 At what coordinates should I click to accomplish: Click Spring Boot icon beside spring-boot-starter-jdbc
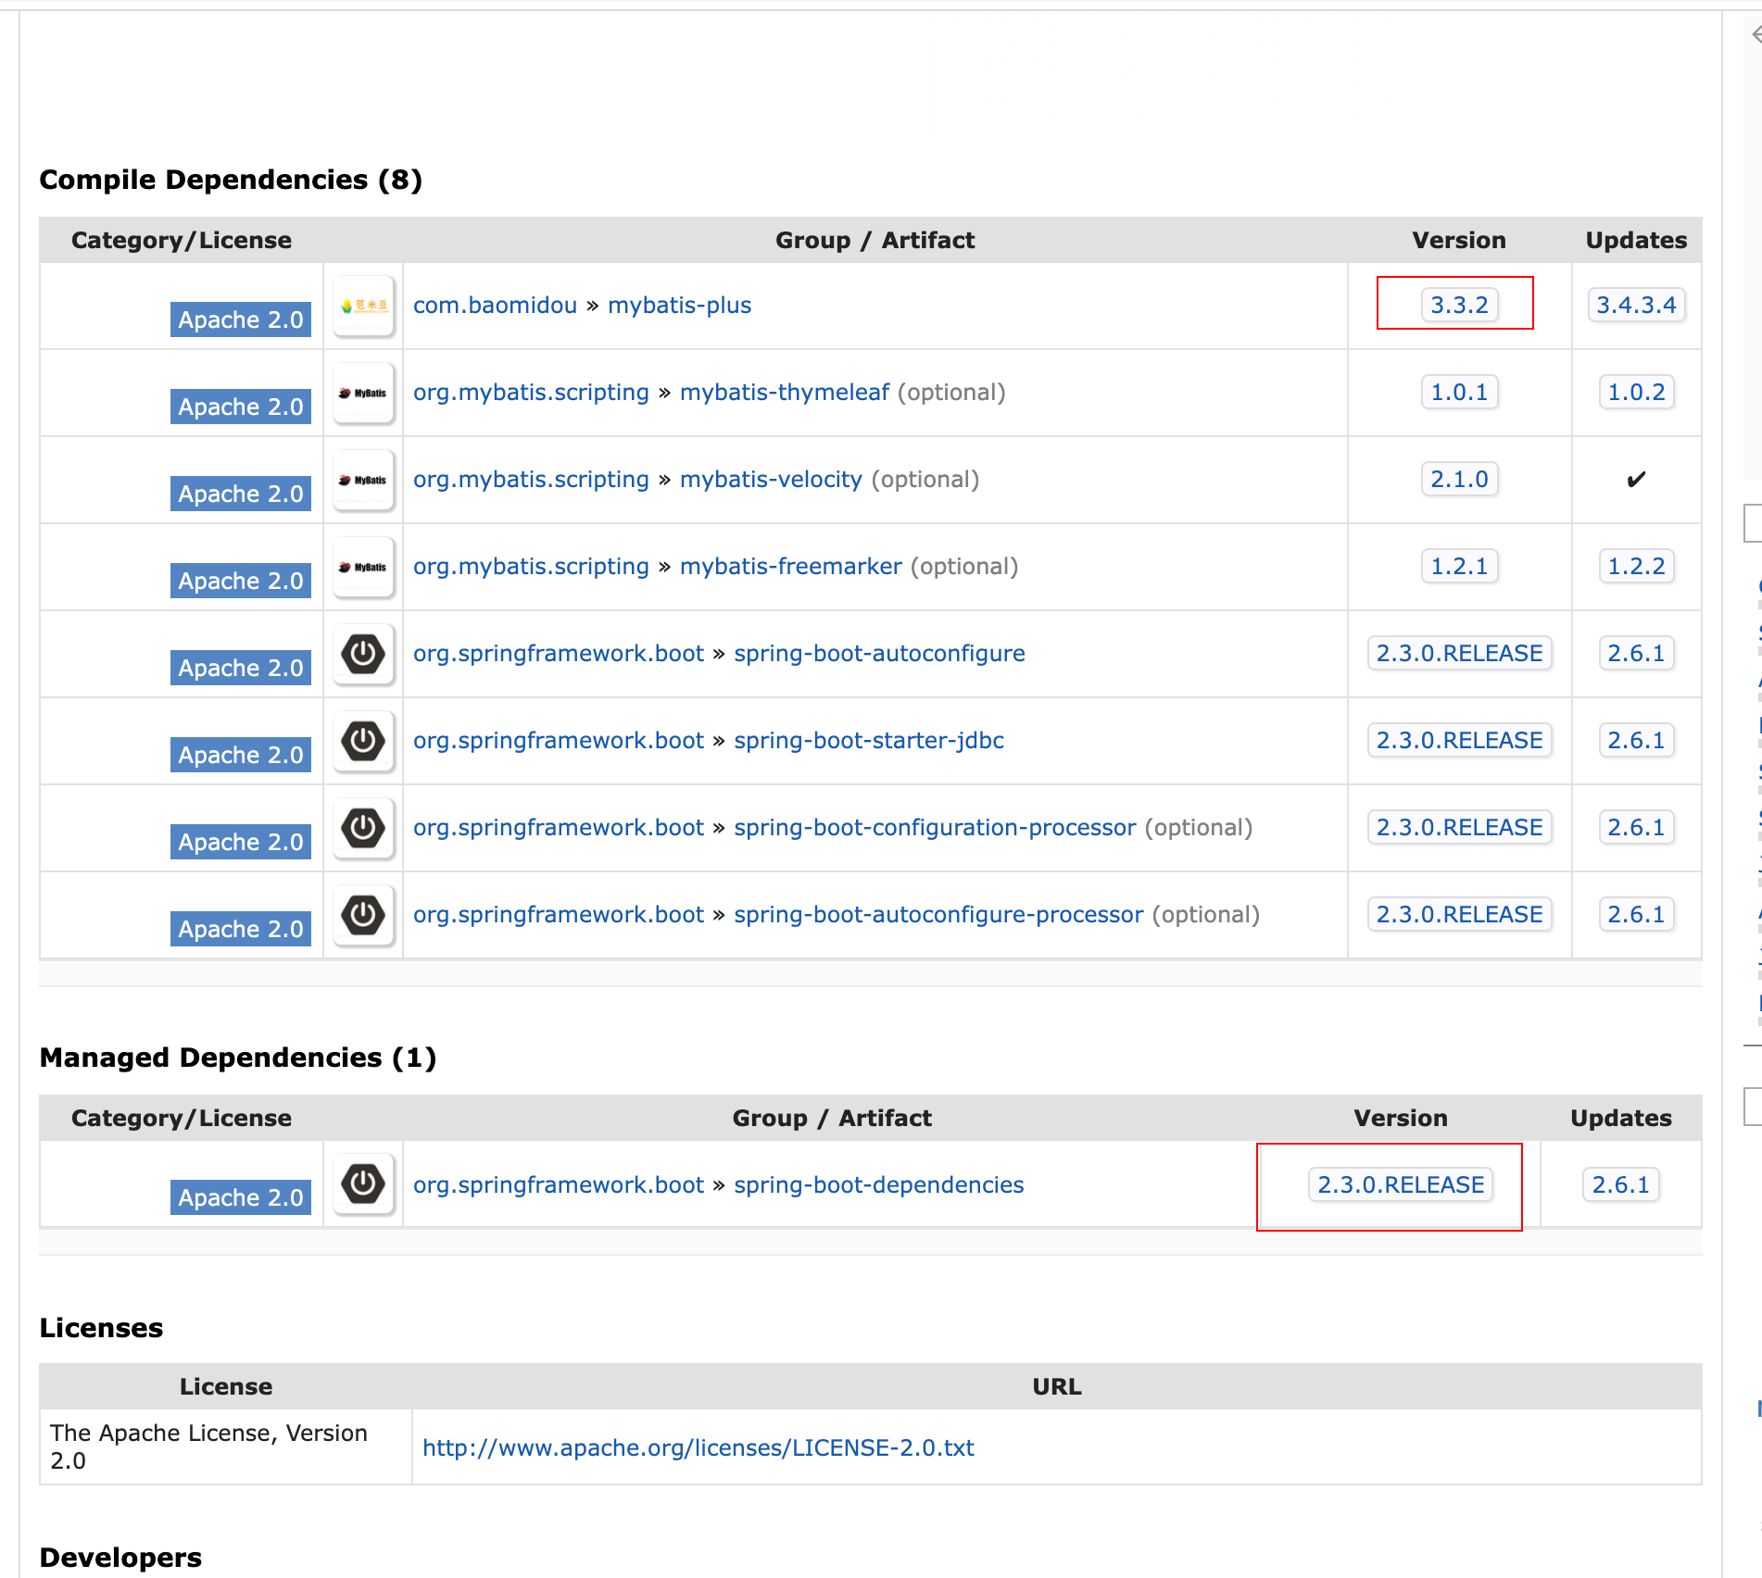pyautogui.click(x=363, y=741)
